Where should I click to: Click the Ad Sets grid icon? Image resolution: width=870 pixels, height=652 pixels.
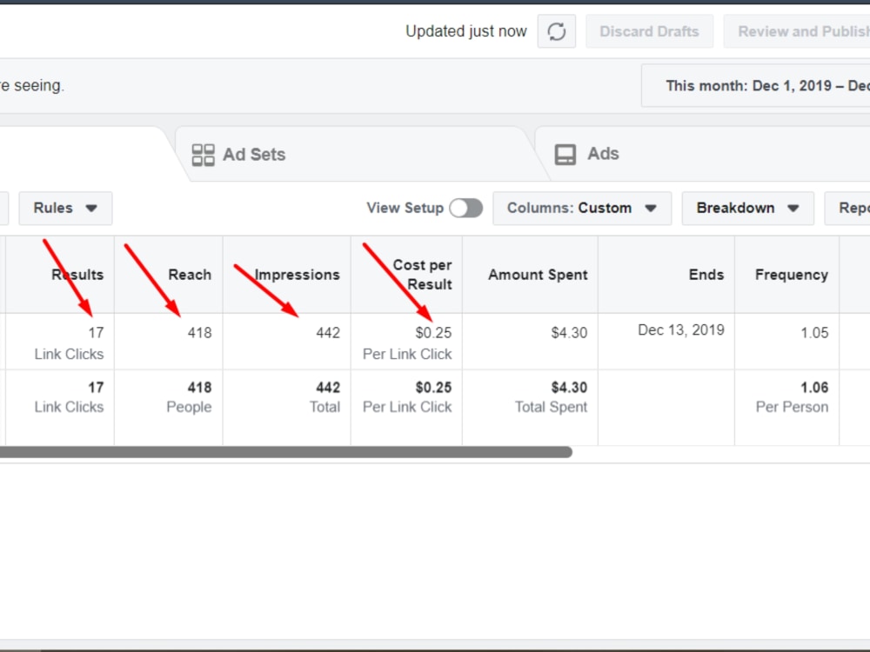tap(203, 155)
